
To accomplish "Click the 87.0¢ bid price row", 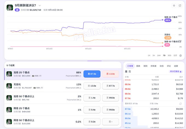I will coord(154,109).
